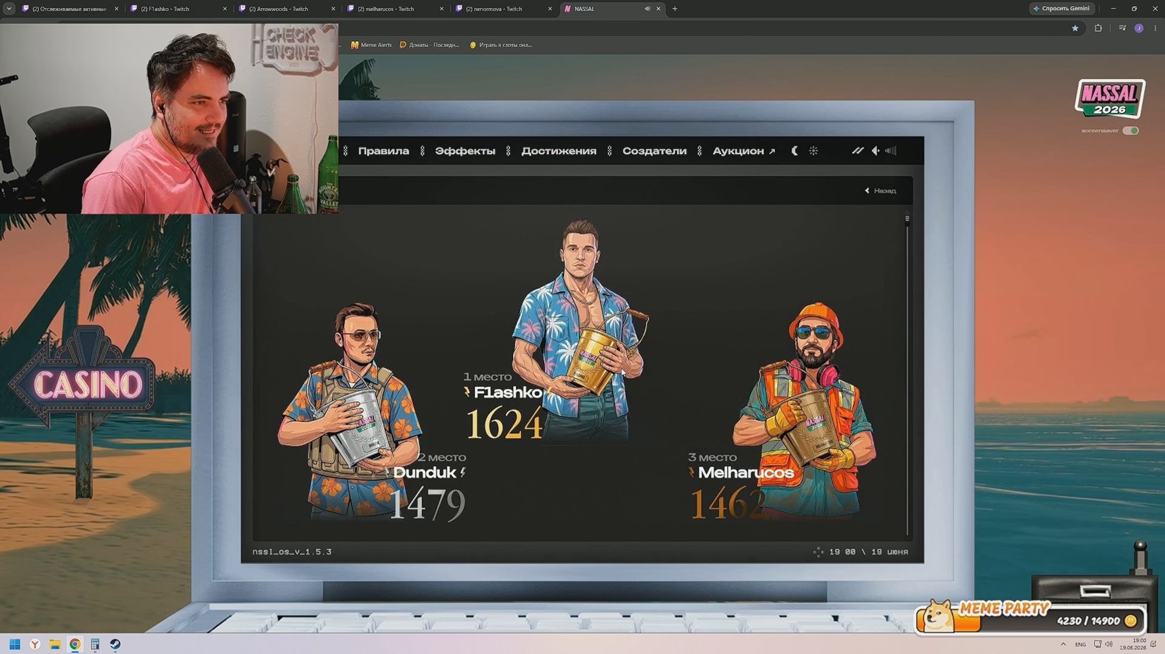Switch to light mode with sun icon
1165x654 pixels.
pyautogui.click(x=813, y=151)
